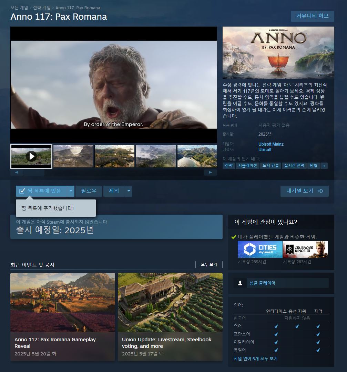Click the 이탈리아어 language row label
This screenshot has width=347, height=372.
coord(244,342)
